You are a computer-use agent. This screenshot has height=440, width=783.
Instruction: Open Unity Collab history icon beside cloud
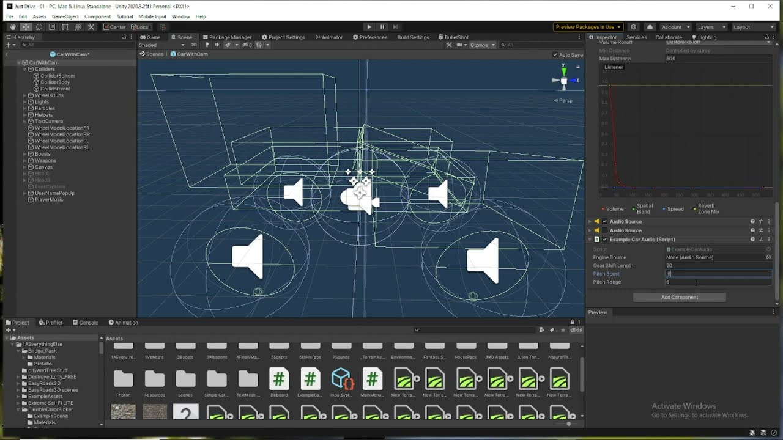pos(634,27)
